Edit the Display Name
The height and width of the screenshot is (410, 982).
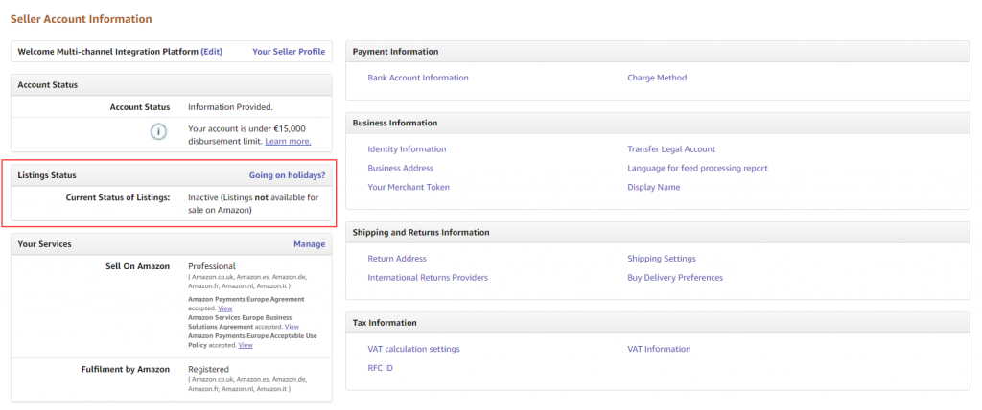653,187
